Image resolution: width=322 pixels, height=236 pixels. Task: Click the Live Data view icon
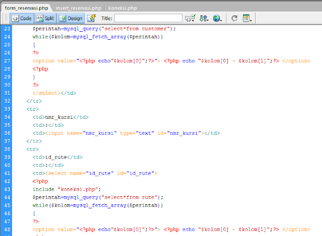tap(92, 18)
